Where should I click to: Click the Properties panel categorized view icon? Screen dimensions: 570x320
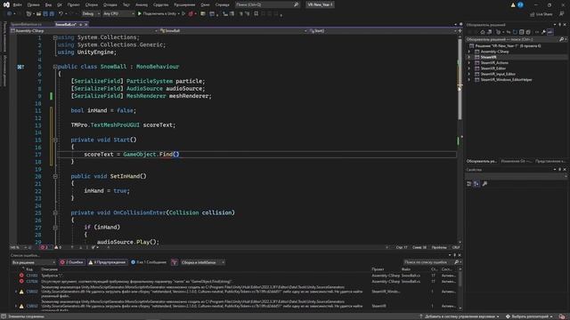pyautogui.click(x=469, y=184)
